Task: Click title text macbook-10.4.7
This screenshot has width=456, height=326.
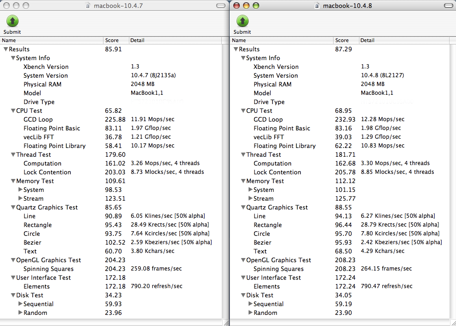Action: [118, 6]
